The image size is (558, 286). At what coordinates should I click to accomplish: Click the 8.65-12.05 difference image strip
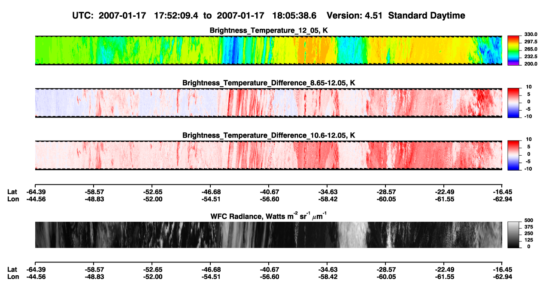click(268, 103)
